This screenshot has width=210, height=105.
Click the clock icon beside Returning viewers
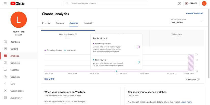(x=76, y=34)
